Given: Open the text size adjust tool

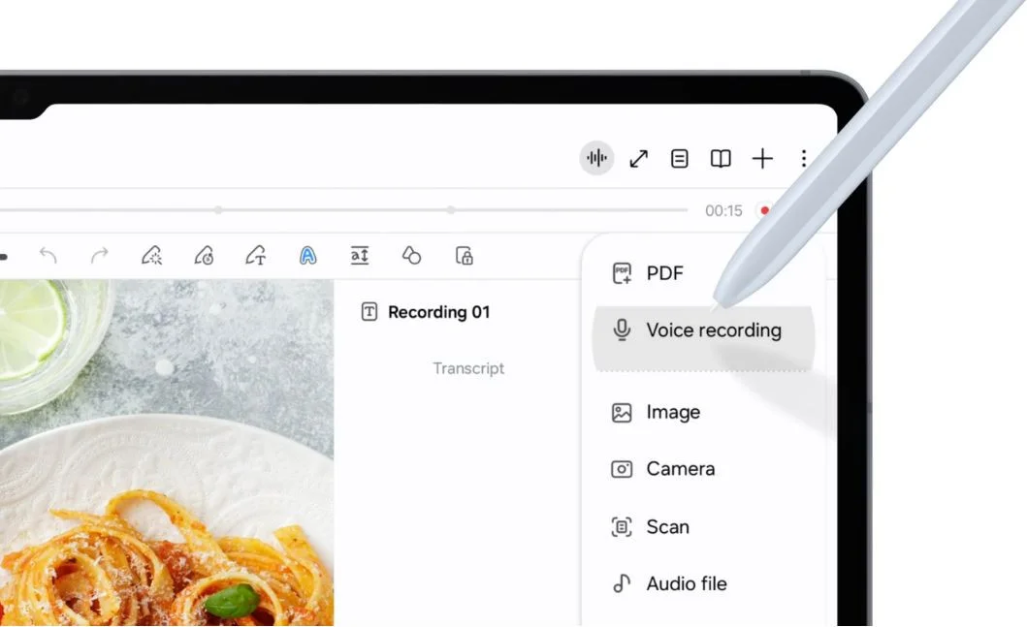Looking at the screenshot, I should (x=360, y=255).
